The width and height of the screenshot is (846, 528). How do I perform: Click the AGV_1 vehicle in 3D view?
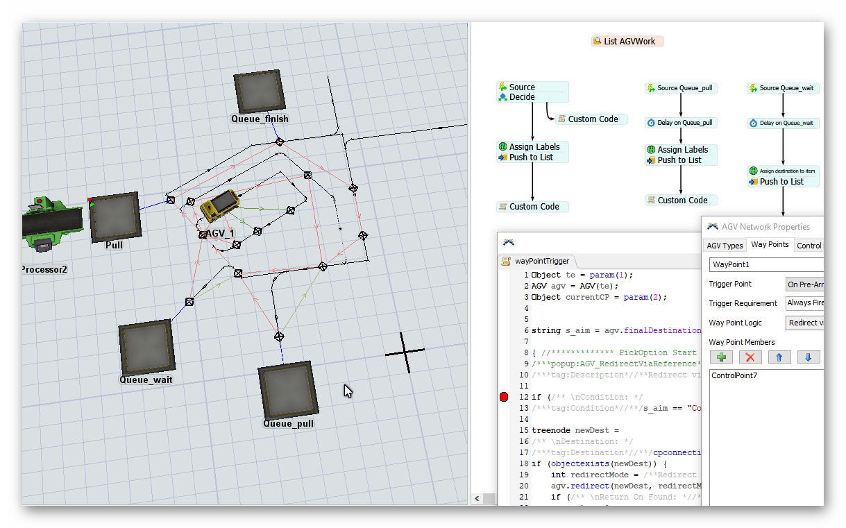[220, 206]
